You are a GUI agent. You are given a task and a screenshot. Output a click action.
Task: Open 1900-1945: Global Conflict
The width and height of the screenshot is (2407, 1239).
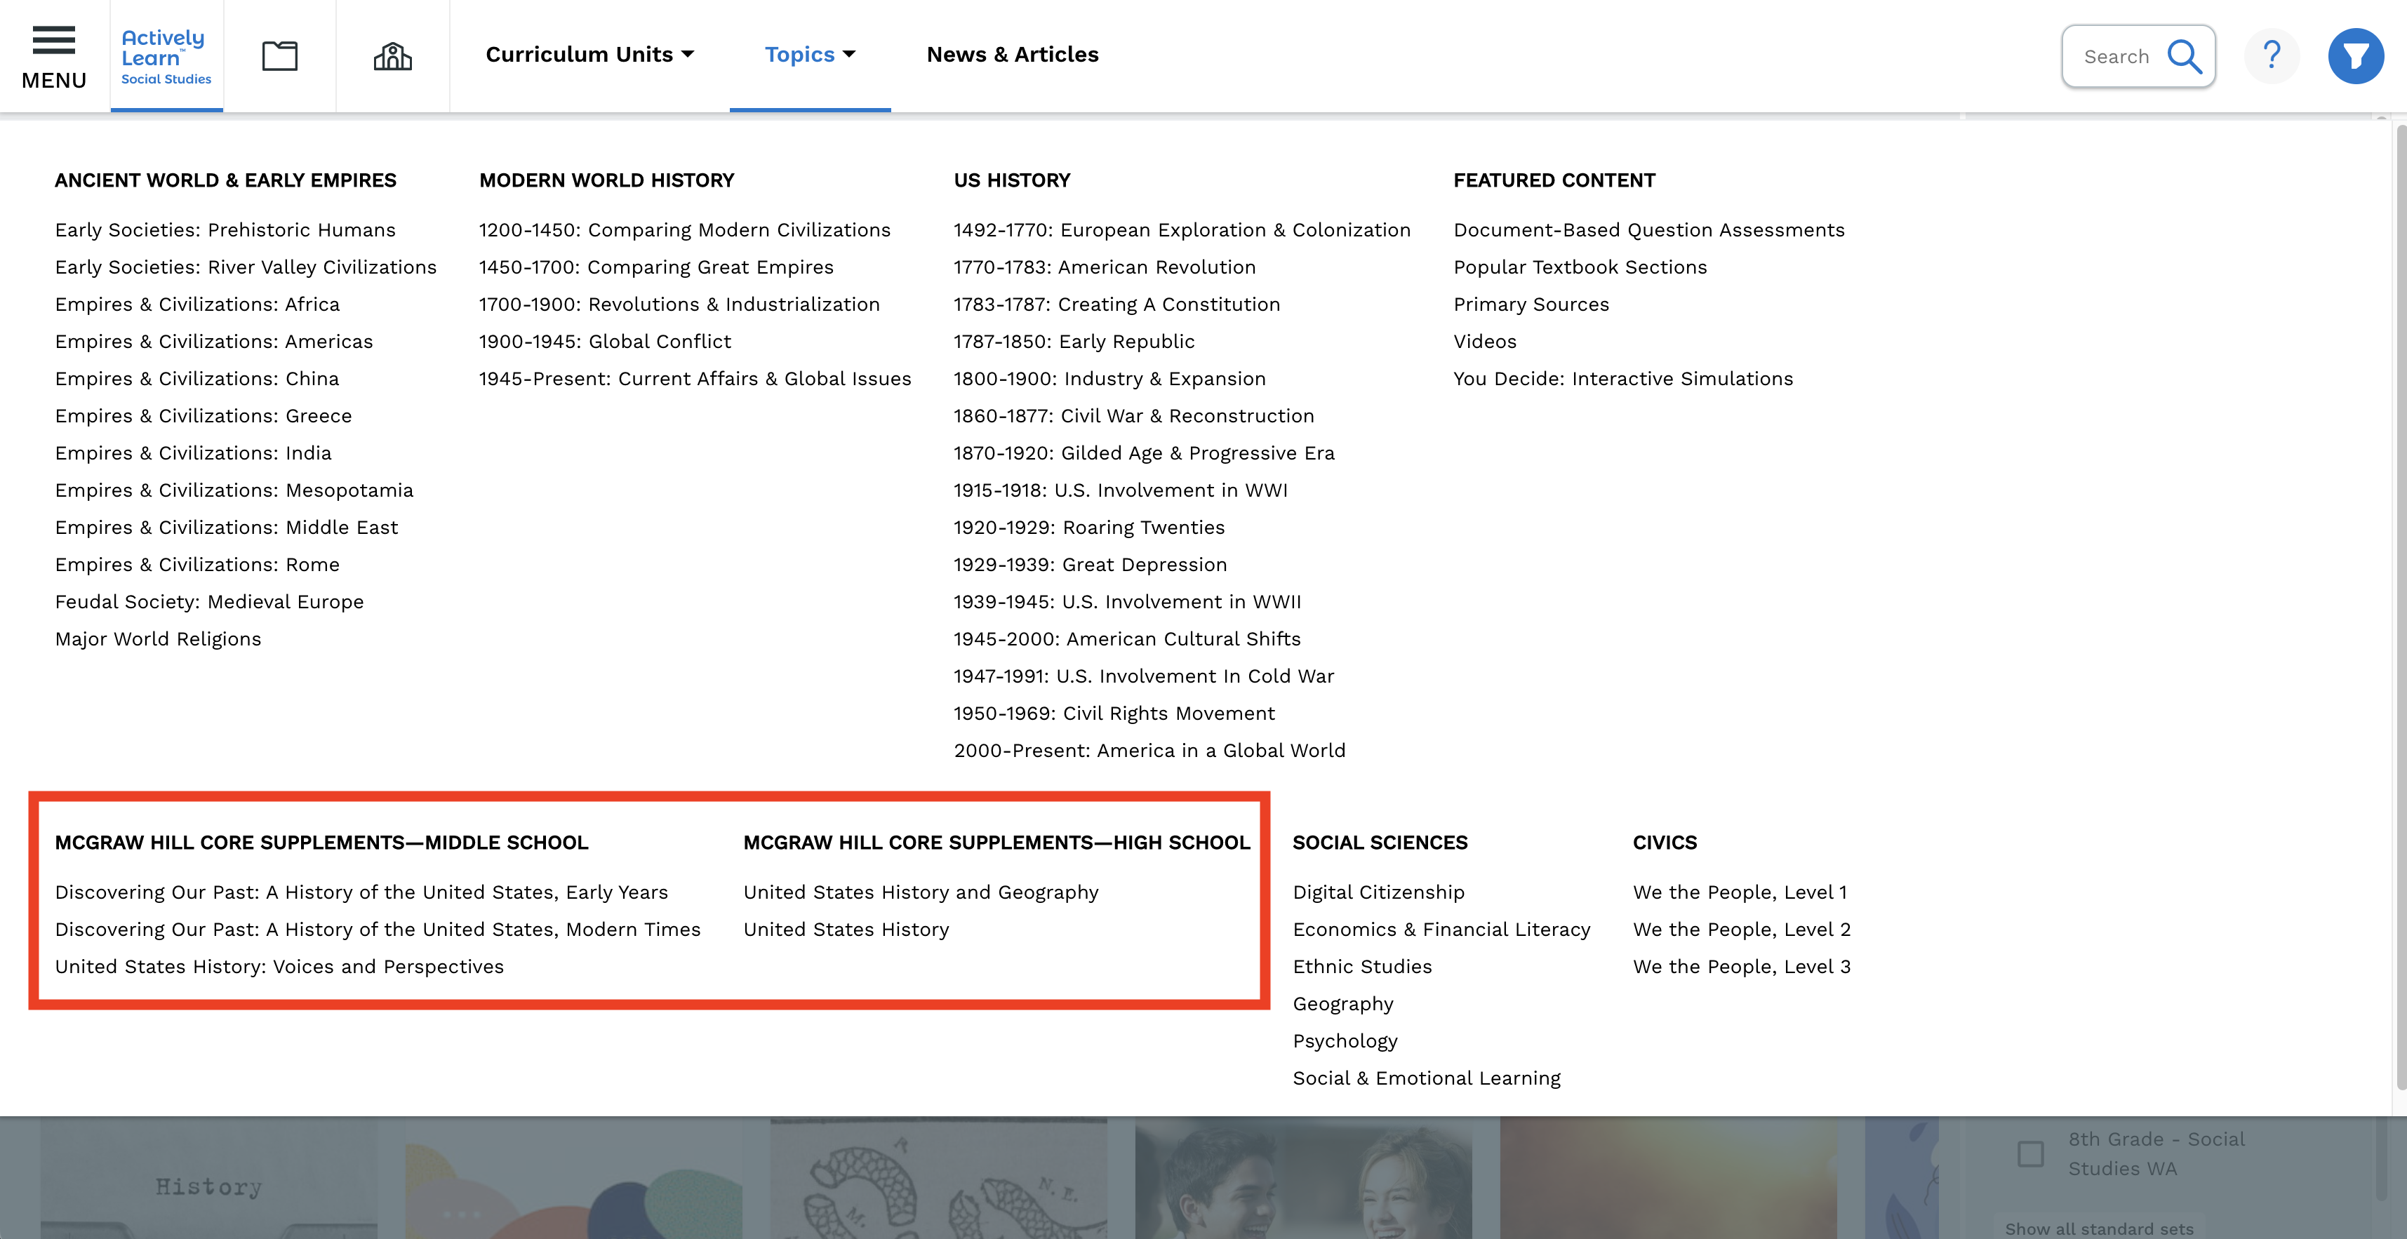click(x=604, y=342)
